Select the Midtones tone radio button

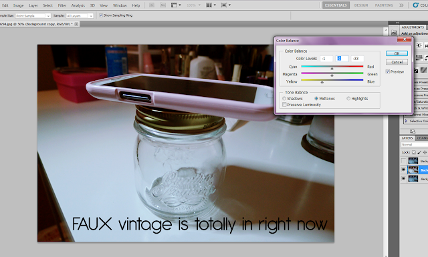click(316, 98)
